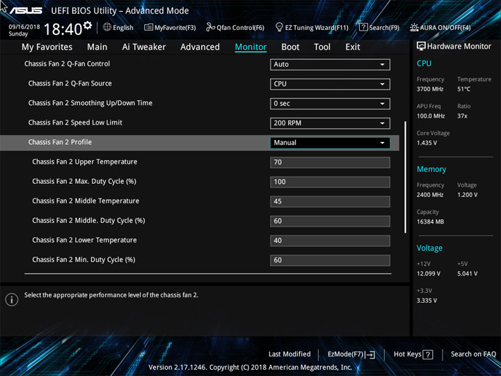Click the CPU Ratio value 37x
501x376 pixels.
click(462, 116)
